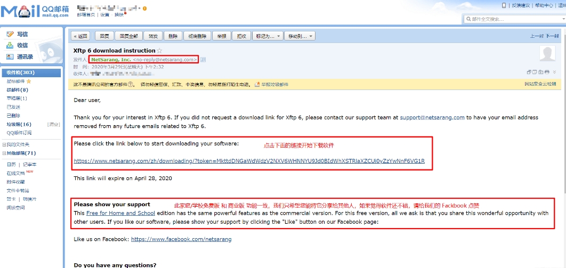This screenshot has width=566, height=268.
Task: Expand 其他邮箱(71) tree
Action: click(4, 153)
